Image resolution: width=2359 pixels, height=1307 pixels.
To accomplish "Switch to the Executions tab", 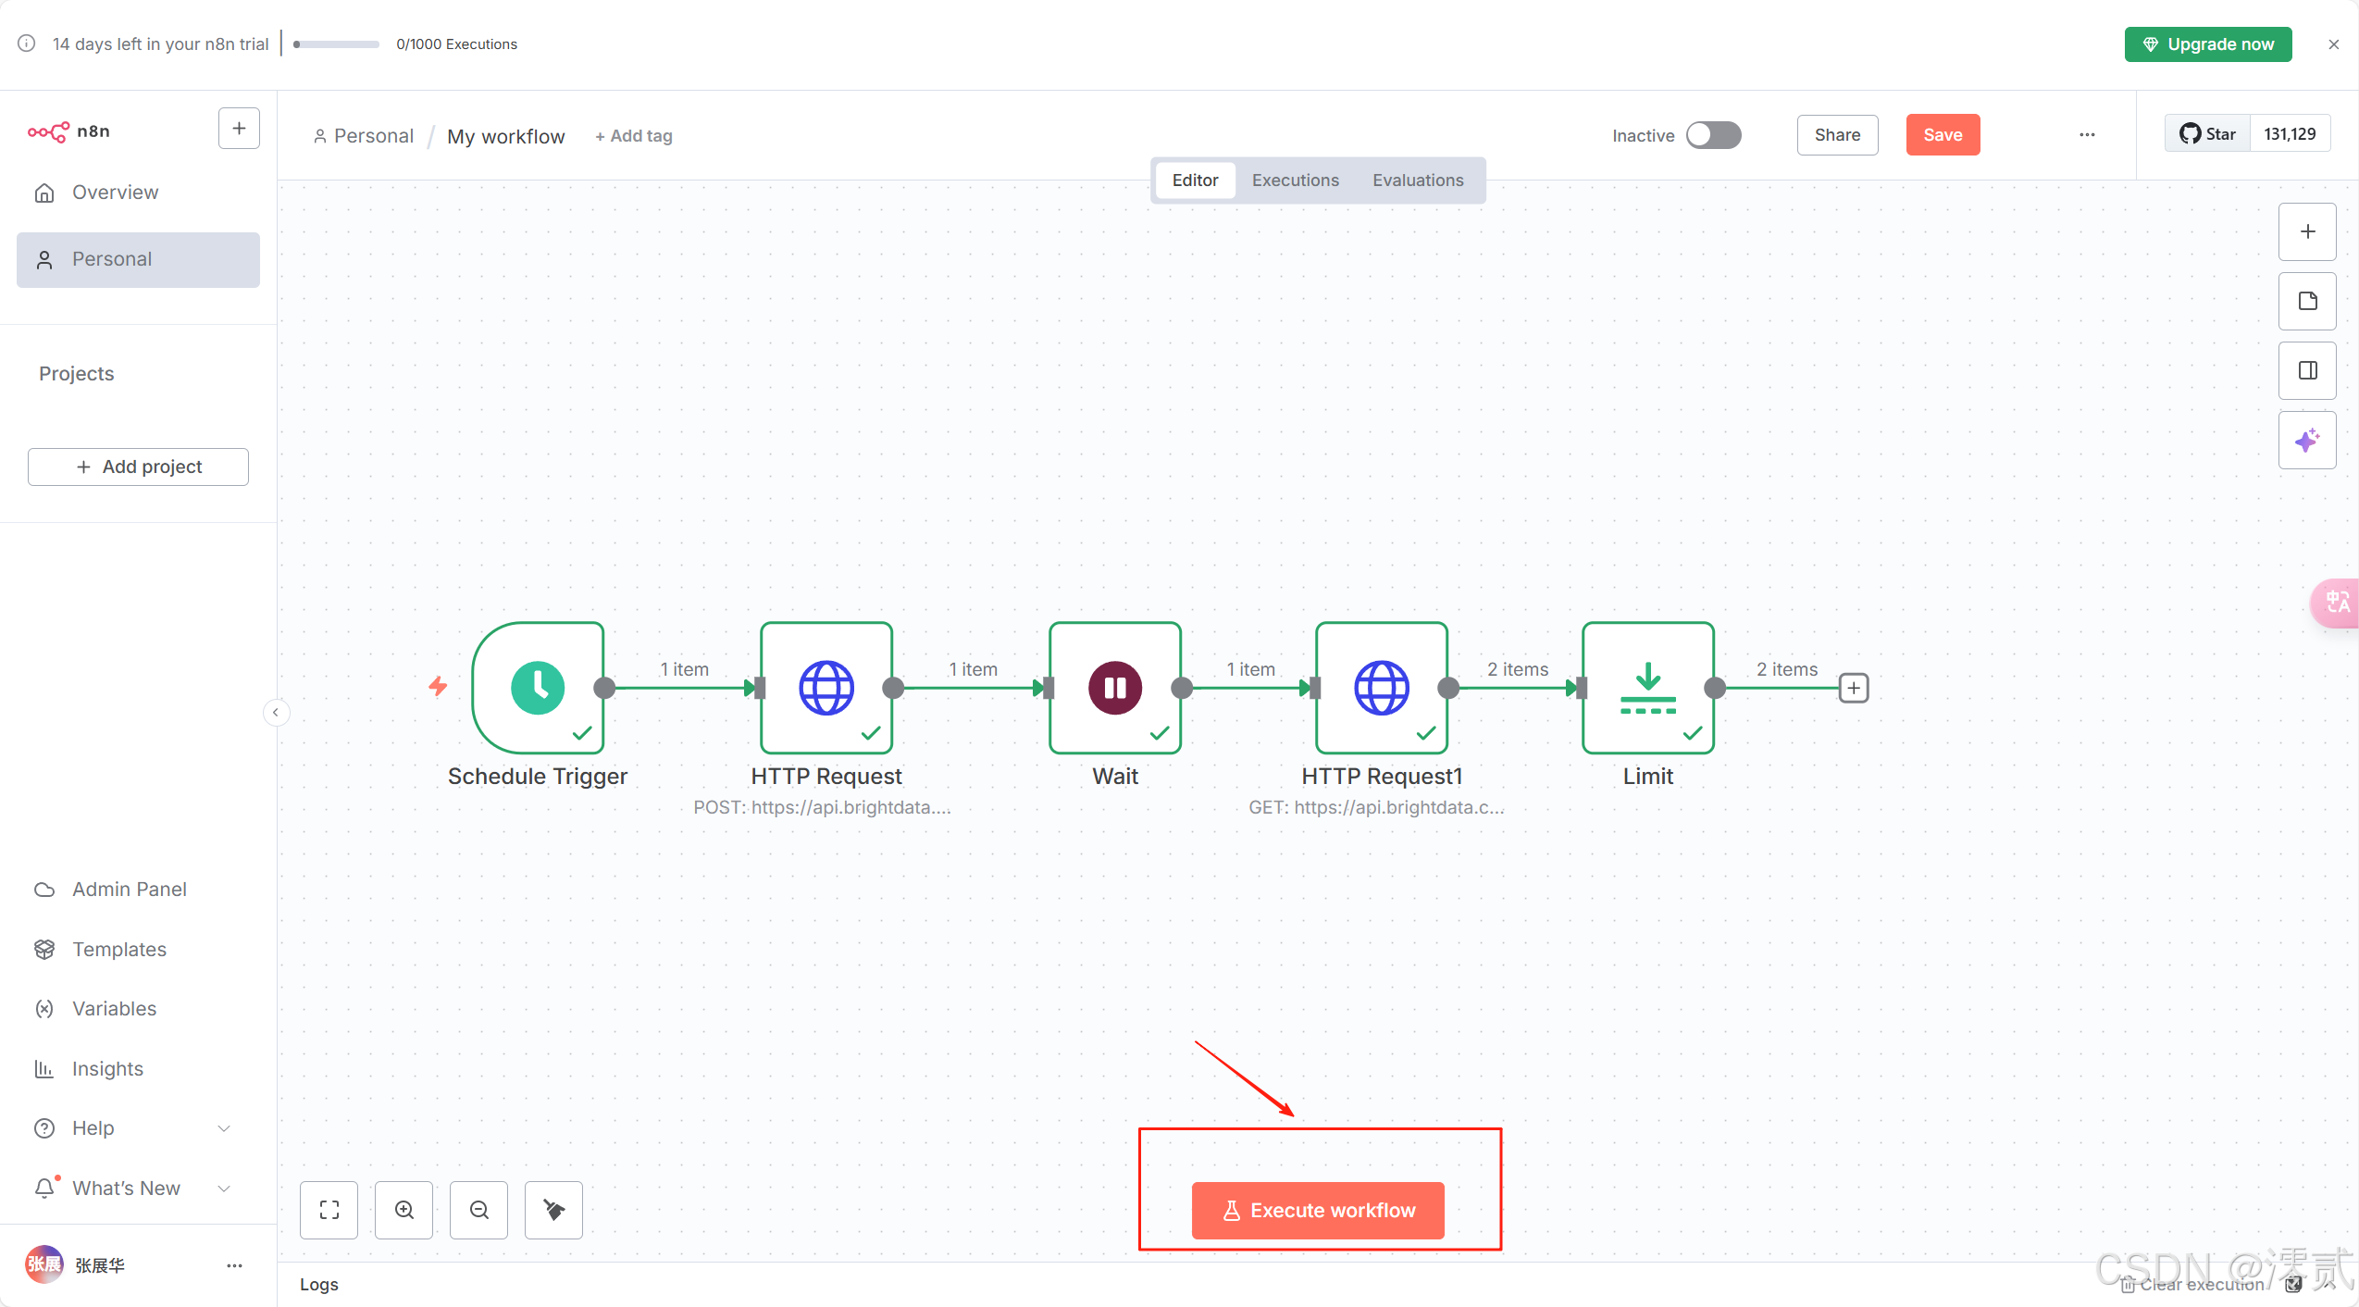I will point(1295,180).
